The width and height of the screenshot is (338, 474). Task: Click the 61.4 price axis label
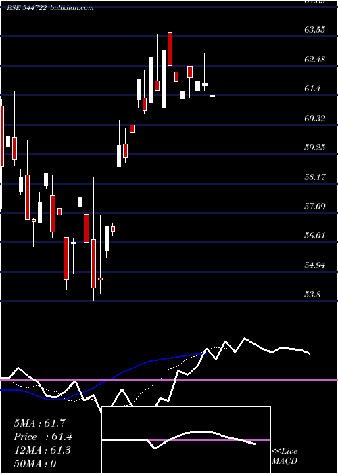click(x=312, y=89)
